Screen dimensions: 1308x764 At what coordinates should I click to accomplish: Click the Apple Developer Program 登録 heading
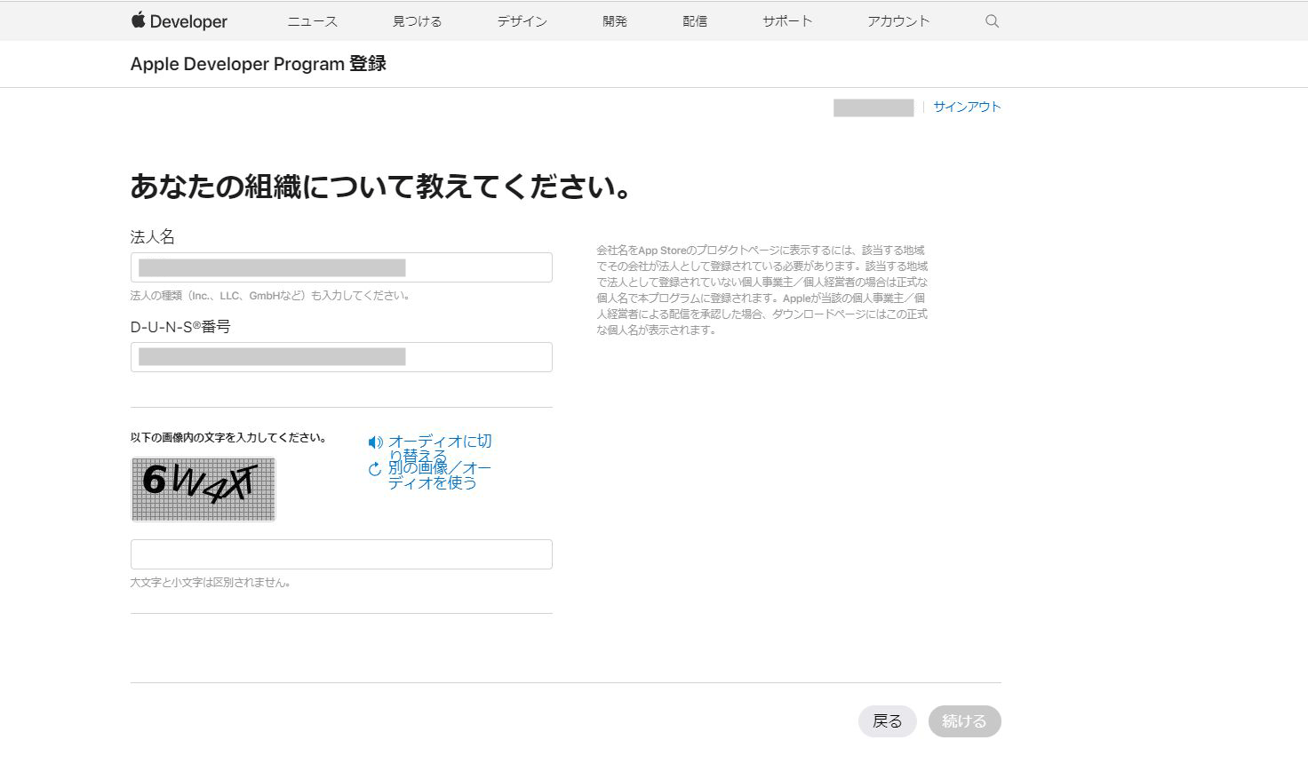tap(258, 64)
